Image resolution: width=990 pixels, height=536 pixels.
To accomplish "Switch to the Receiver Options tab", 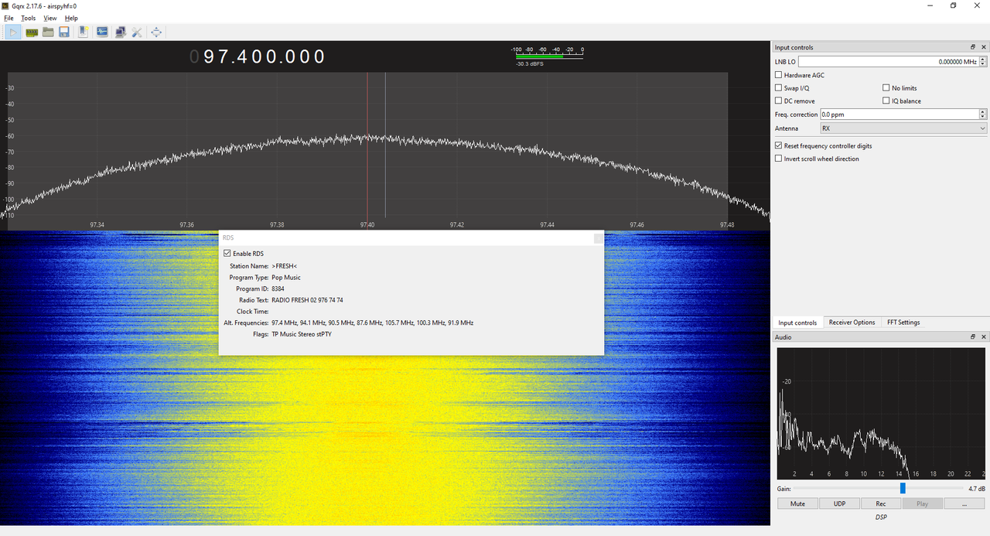I will [852, 323].
